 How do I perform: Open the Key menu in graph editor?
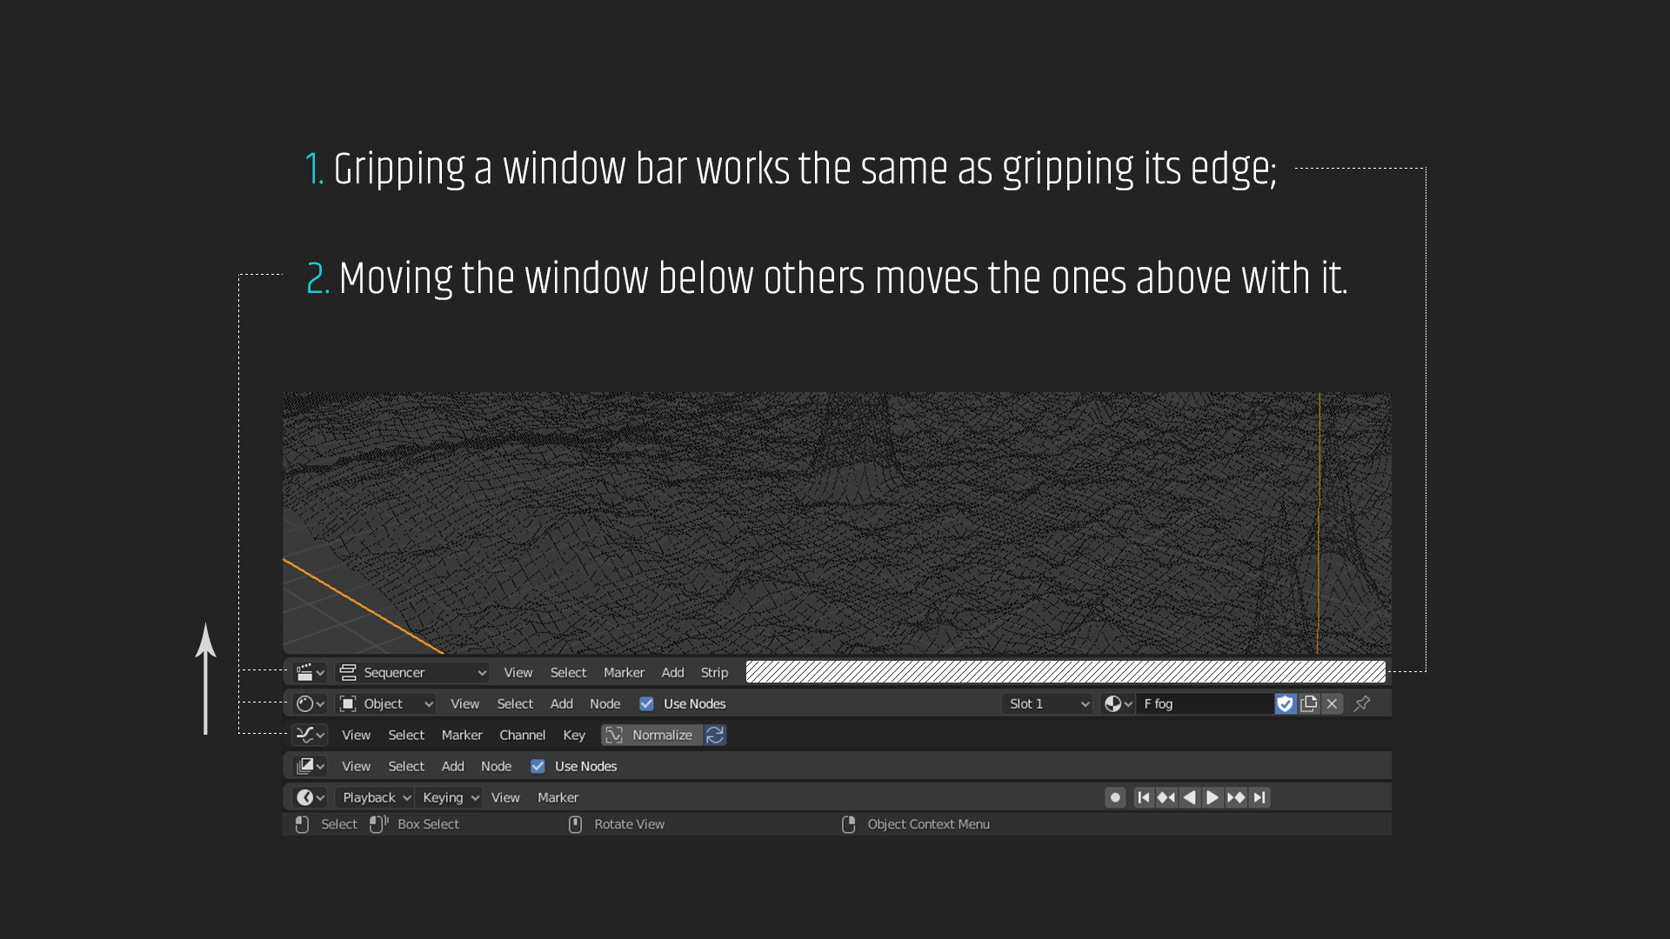[574, 735]
